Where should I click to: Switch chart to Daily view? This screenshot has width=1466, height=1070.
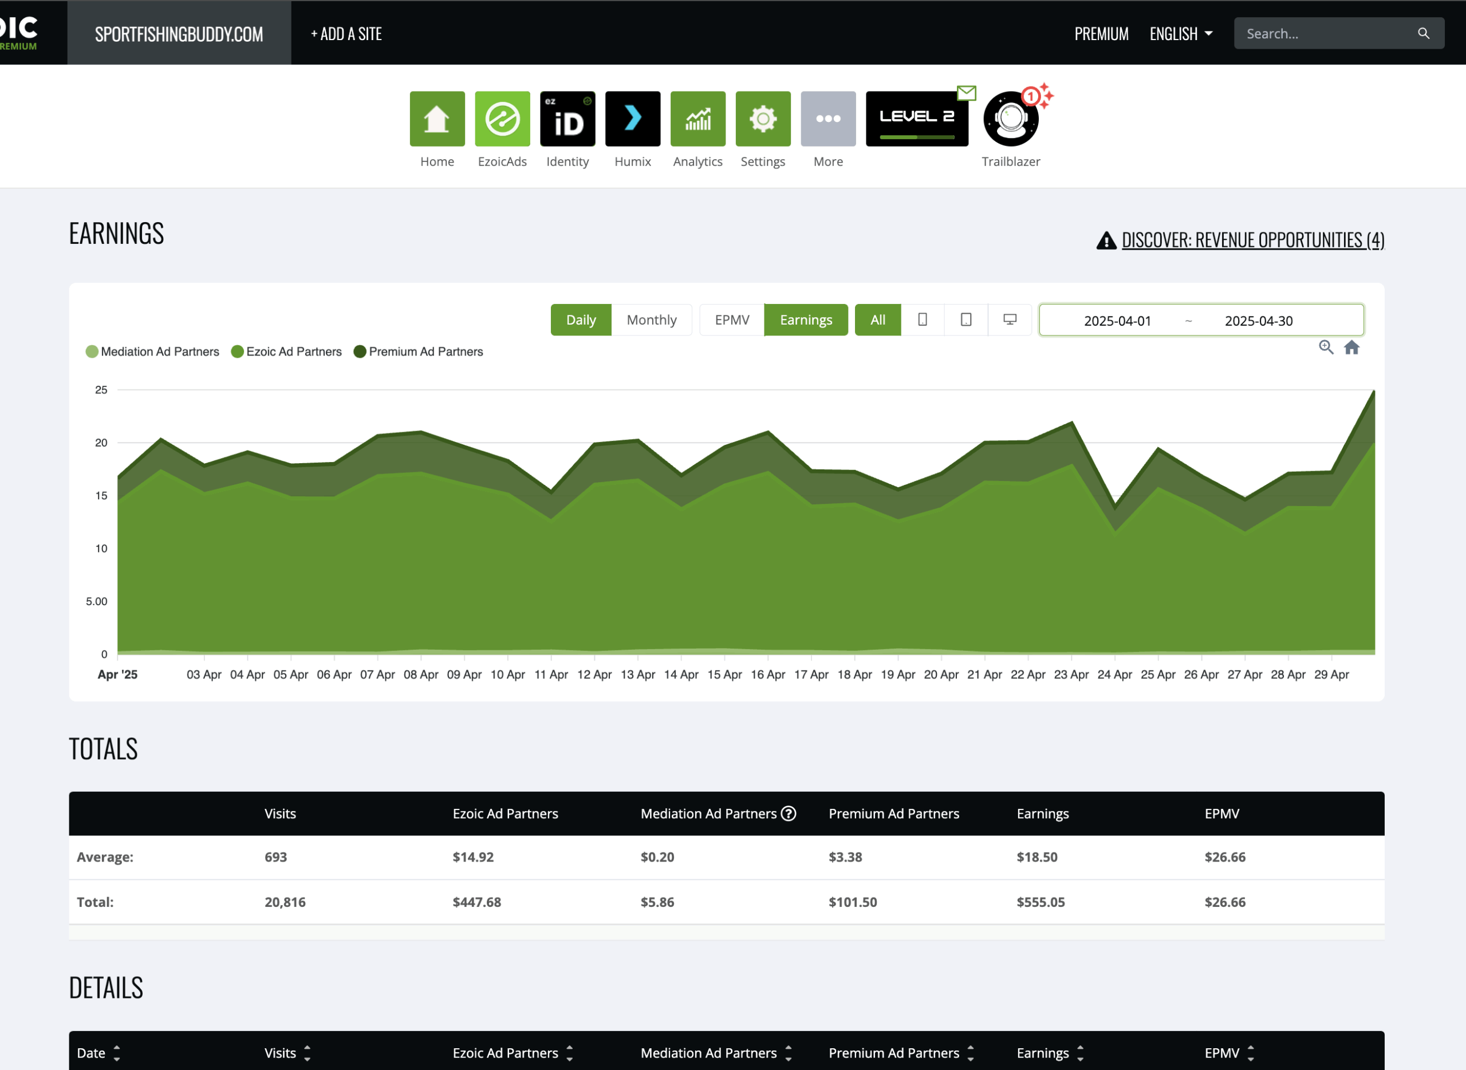click(x=581, y=320)
